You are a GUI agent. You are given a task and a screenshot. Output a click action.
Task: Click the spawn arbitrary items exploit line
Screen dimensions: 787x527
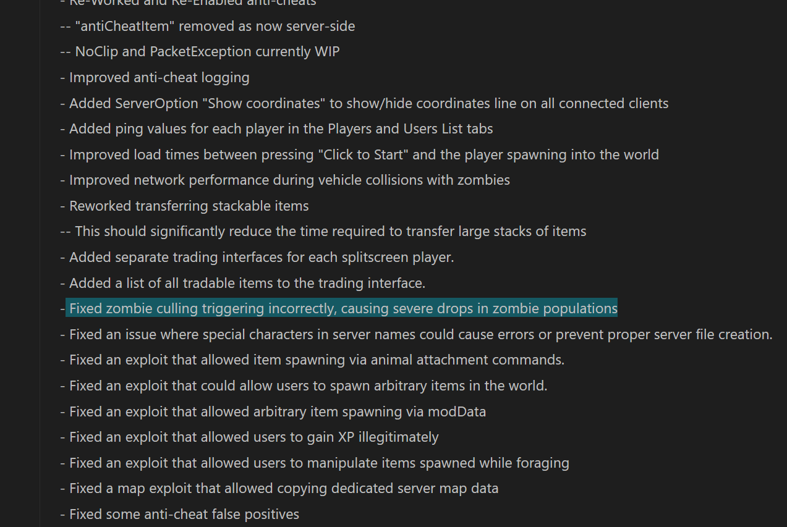point(304,386)
